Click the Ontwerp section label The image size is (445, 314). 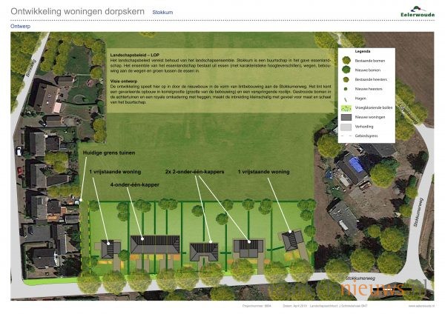[x=21, y=25]
